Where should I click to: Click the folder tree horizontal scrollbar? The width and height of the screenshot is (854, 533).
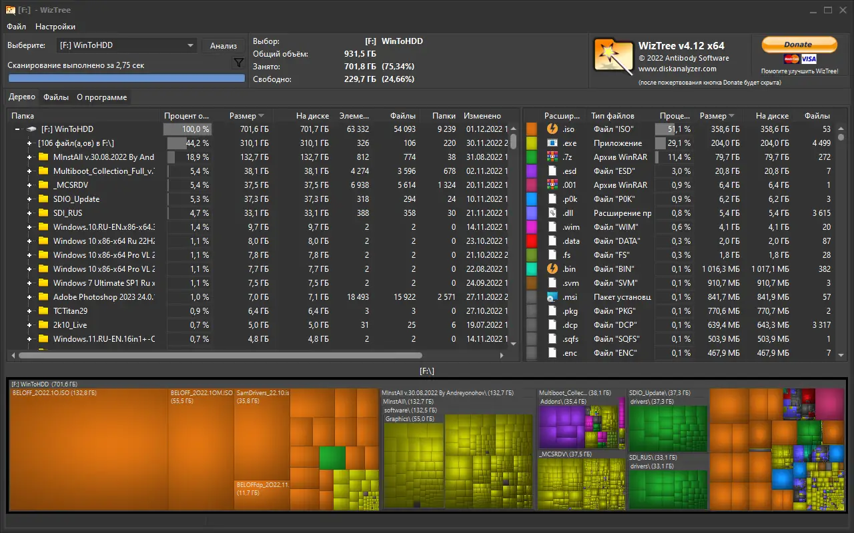coord(221,356)
